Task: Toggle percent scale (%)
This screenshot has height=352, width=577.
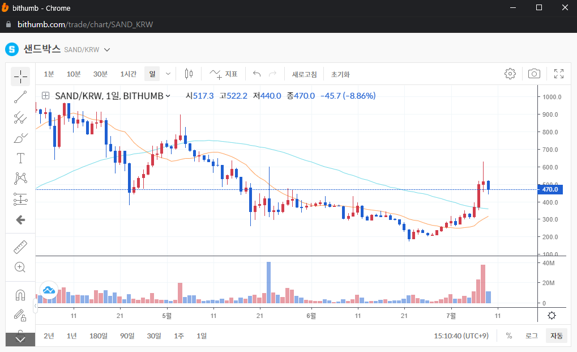Action: (509, 336)
